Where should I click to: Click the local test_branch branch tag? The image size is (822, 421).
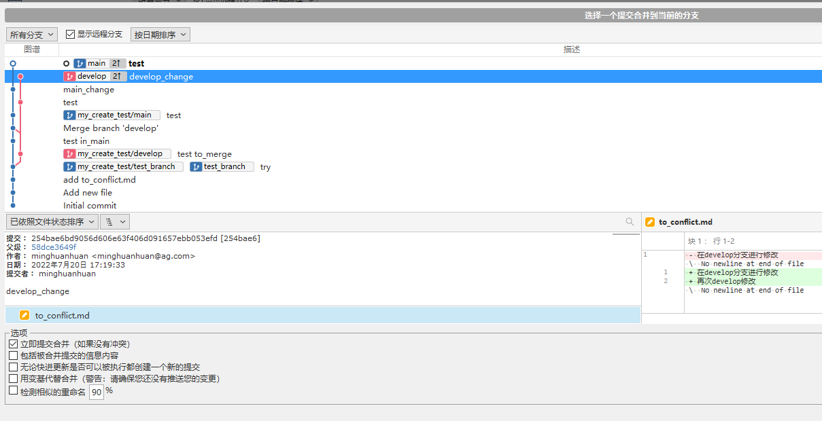click(222, 167)
